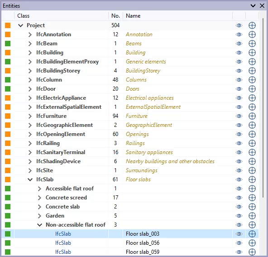Expand the Garden slab group

tap(39, 216)
